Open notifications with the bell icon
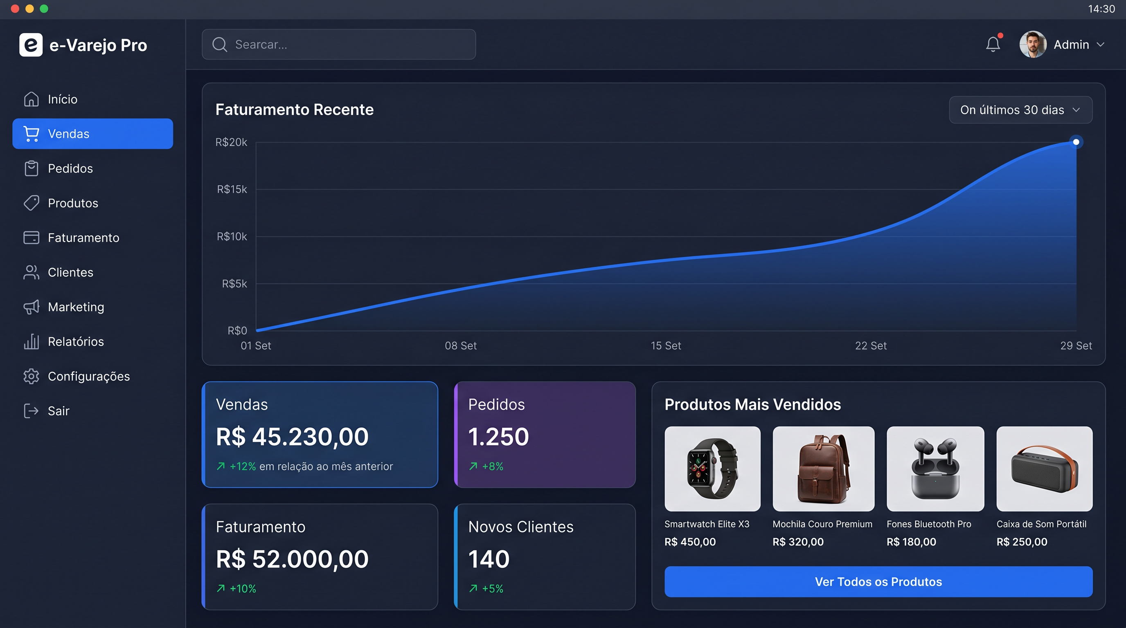 pyautogui.click(x=993, y=44)
